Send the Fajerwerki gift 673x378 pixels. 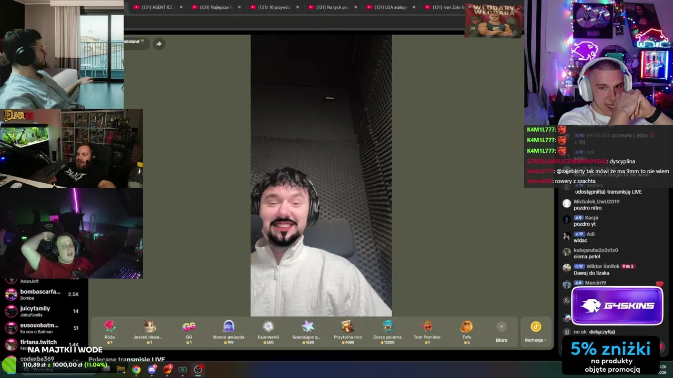tap(268, 332)
